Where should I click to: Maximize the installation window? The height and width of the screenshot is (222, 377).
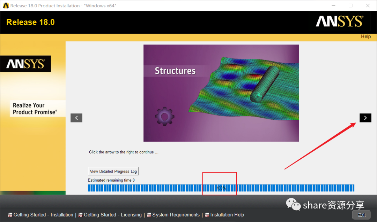pyautogui.click(x=350, y=6)
